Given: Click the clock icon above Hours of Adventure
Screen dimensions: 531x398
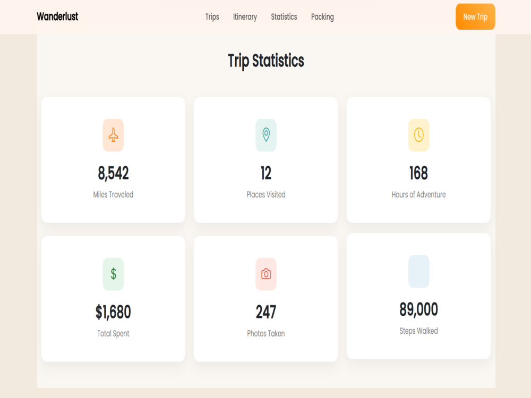Looking at the screenshot, I should (418, 135).
